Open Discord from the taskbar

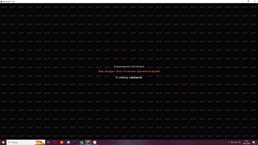[68, 142]
